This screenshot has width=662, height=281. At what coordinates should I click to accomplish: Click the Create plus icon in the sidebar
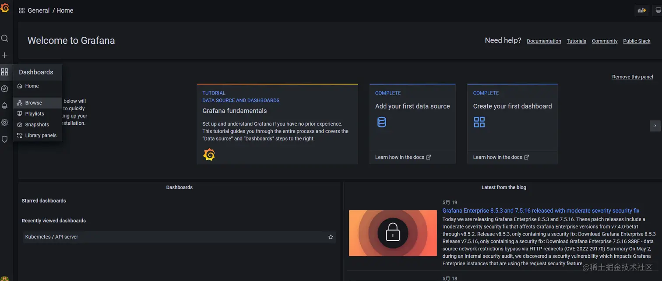4,55
